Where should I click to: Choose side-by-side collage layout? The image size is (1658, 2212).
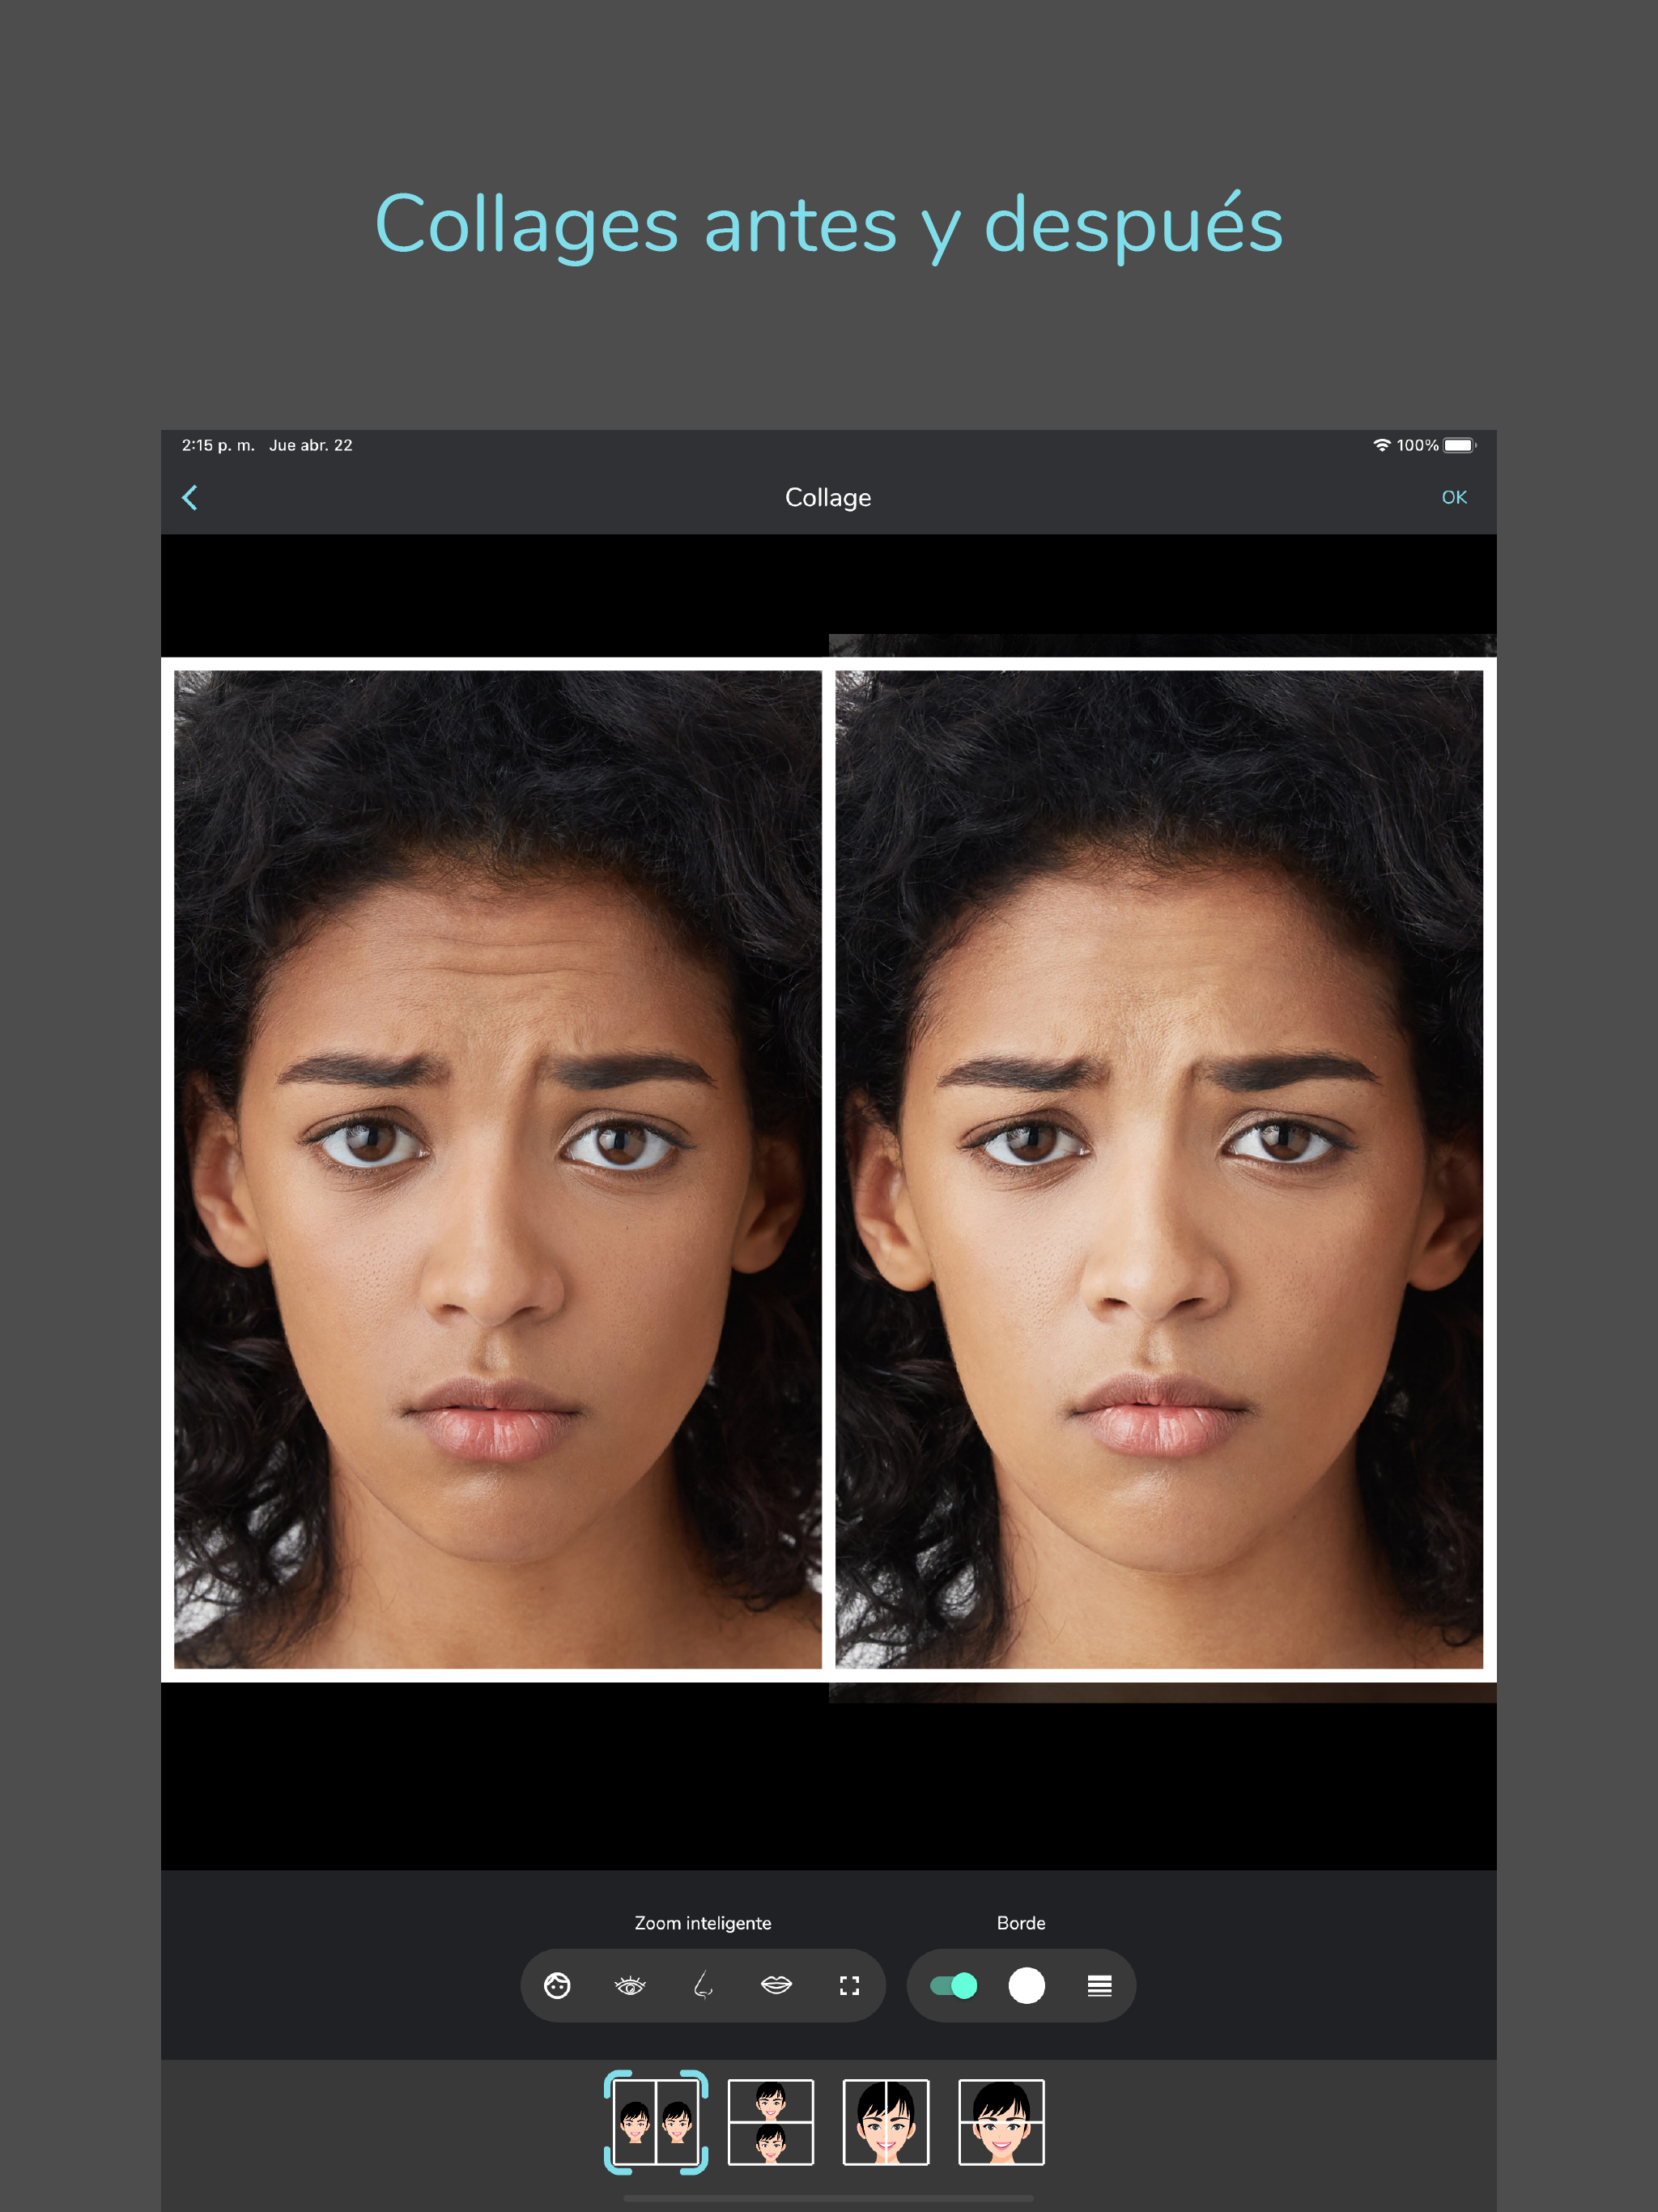tap(656, 2121)
